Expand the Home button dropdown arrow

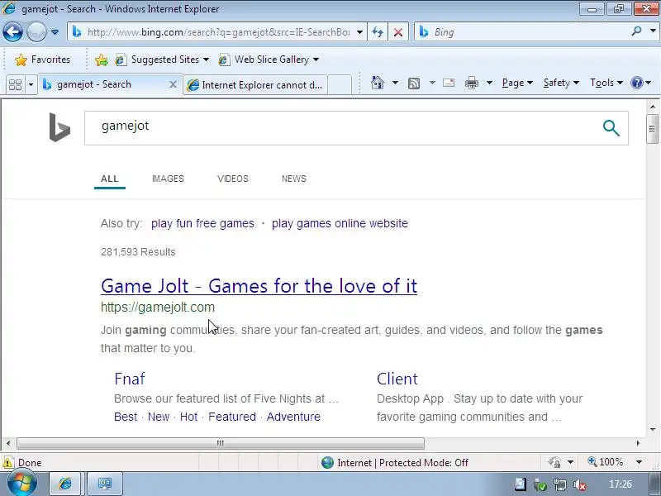(395, 83)
